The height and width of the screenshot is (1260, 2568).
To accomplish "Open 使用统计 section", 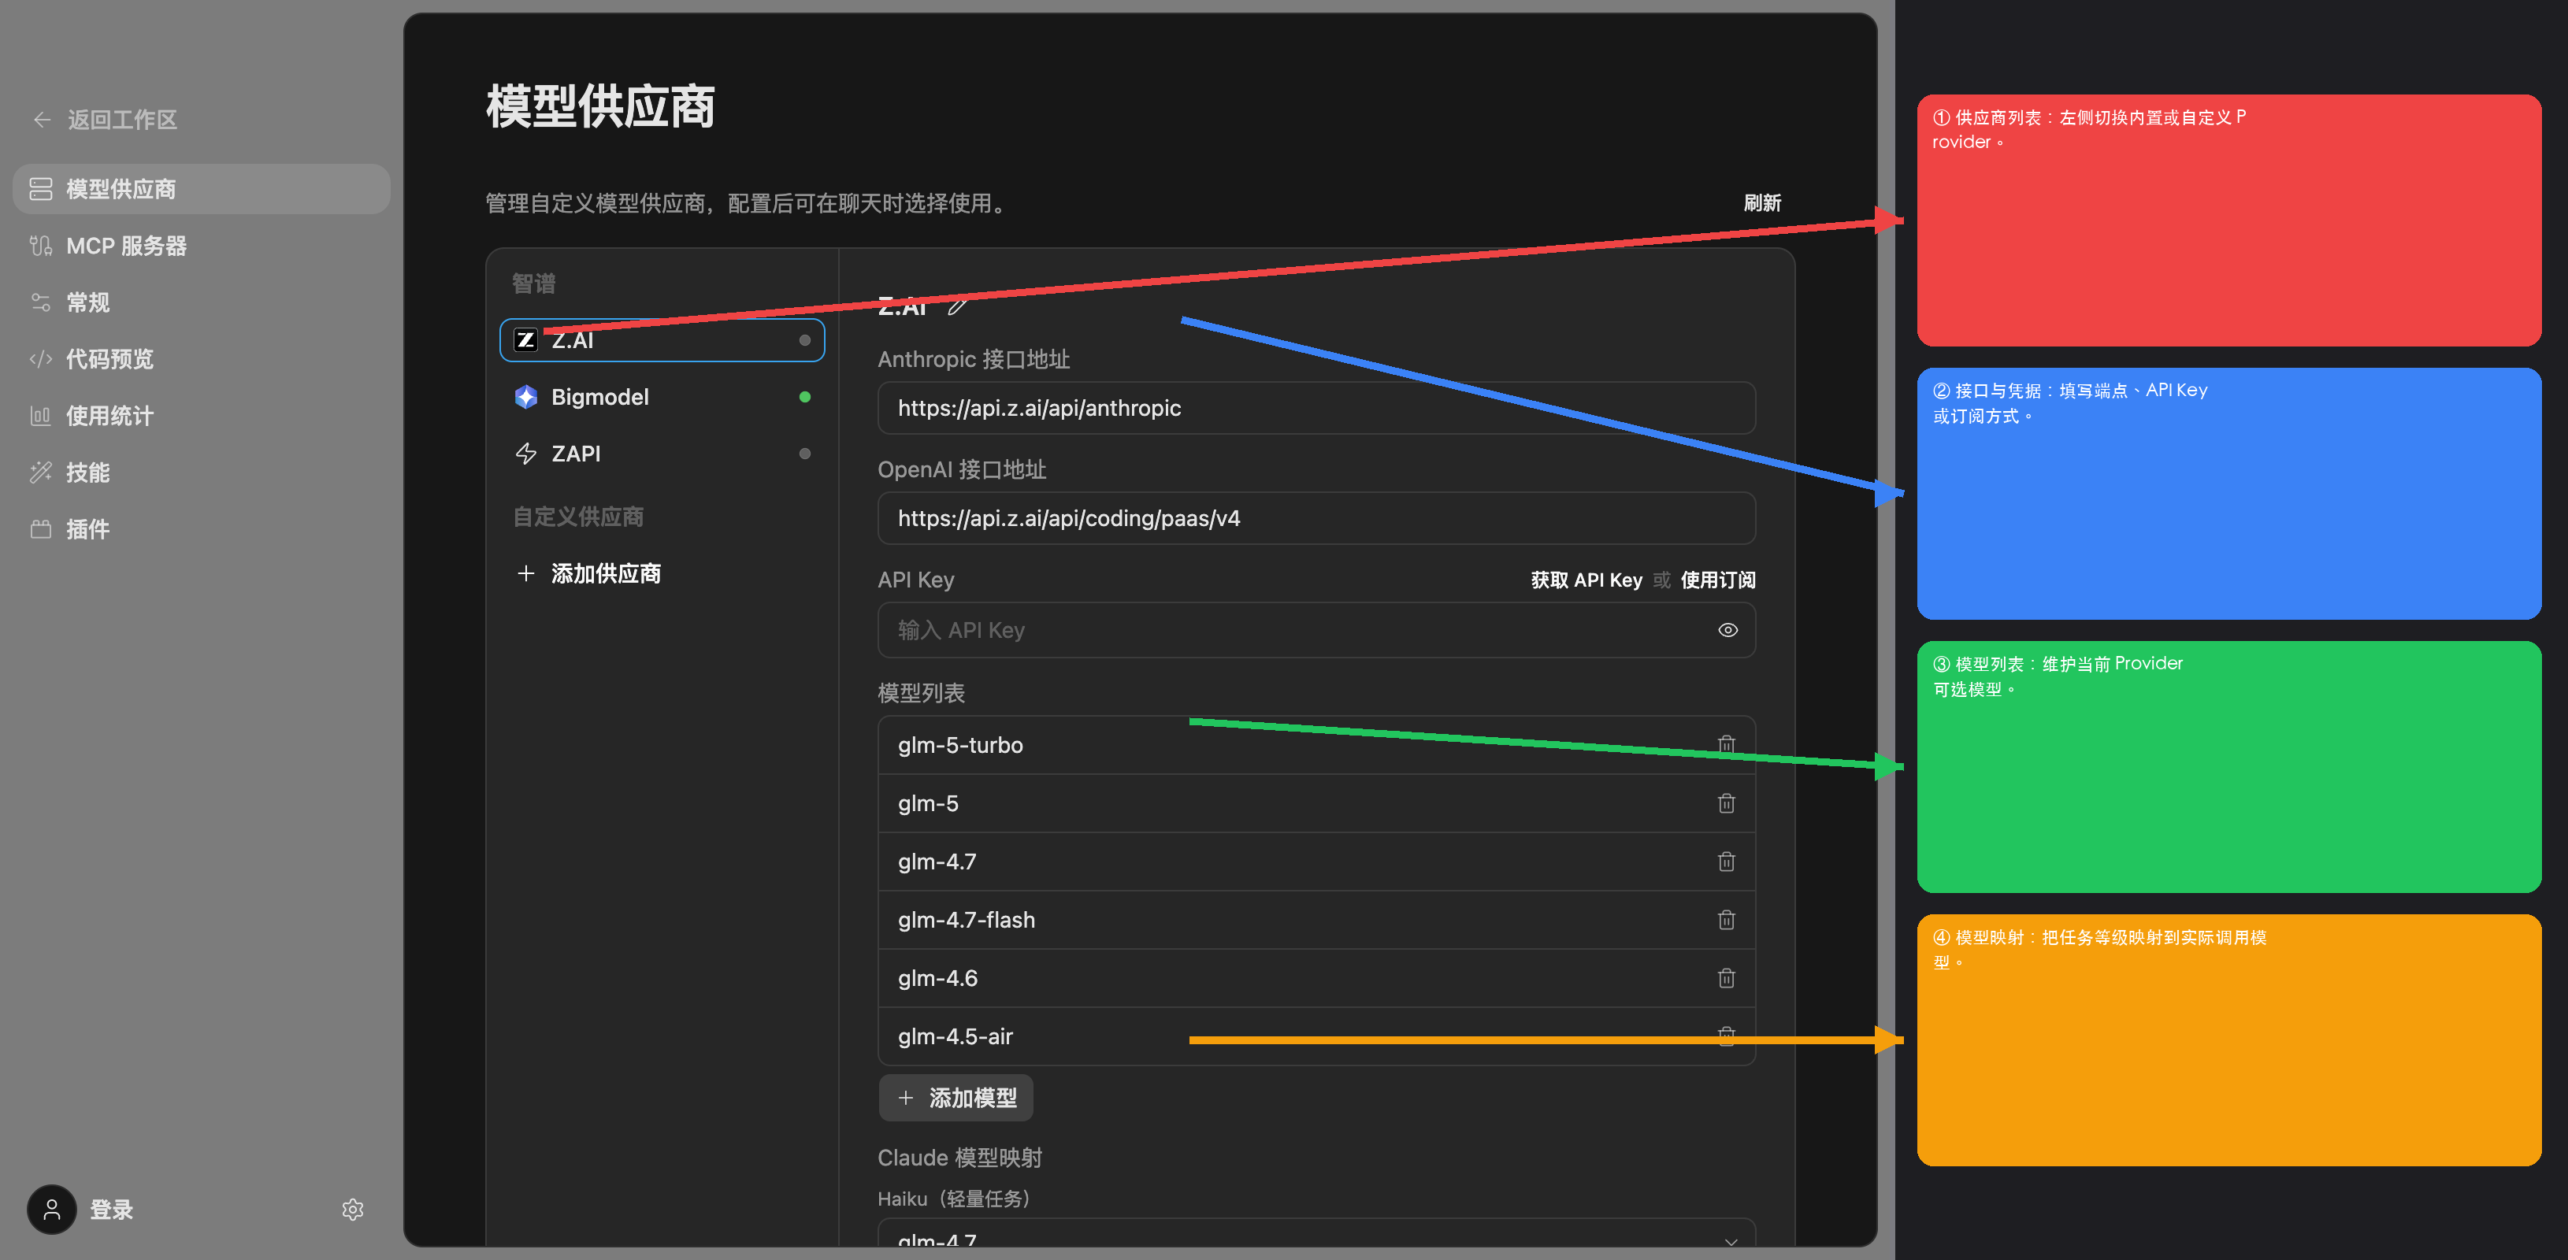I will click(x=202, y=416).
